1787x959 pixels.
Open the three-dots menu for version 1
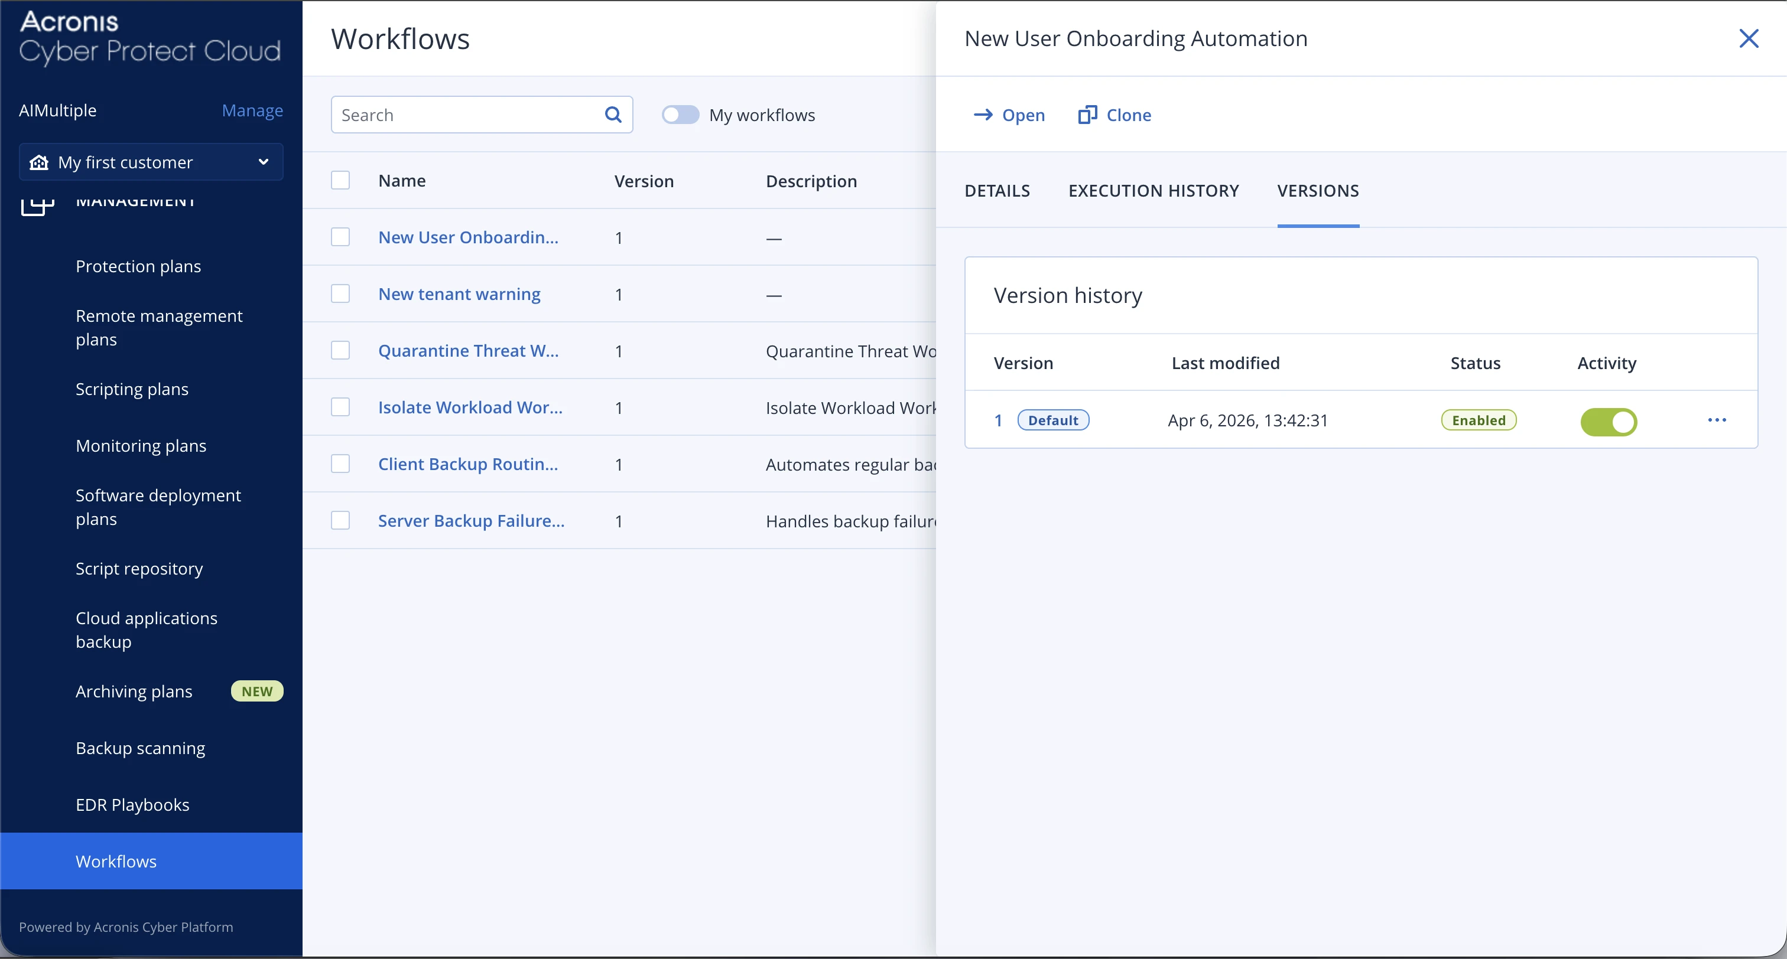(1717, 420)
